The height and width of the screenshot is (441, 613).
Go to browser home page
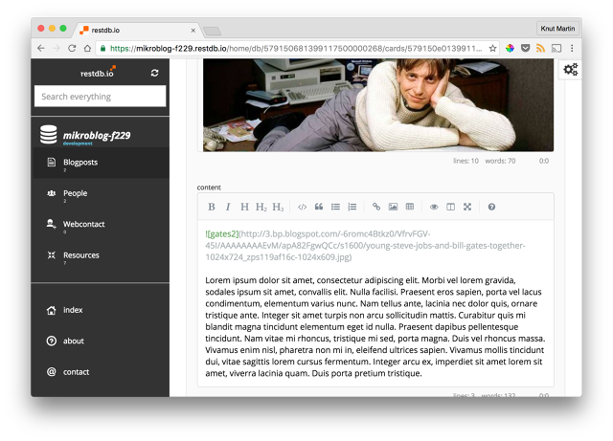87,48
